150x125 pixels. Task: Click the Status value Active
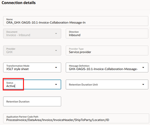click(x=11, y=86)
